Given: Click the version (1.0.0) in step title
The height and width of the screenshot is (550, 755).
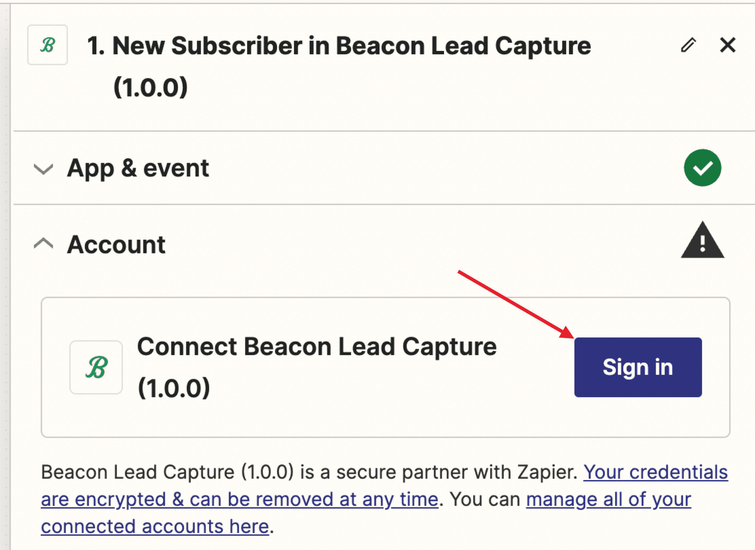Looking at the screenshot, I should [x=150, y=87].
